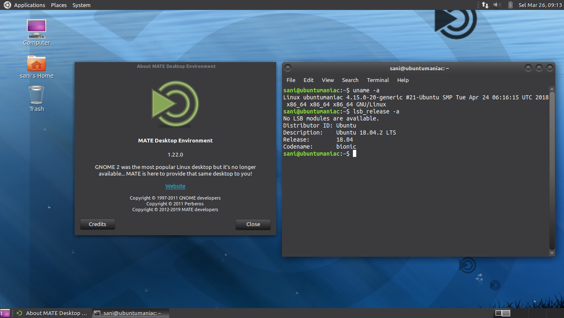Open the terminal window menu button
564x318 pixels.
[x=288, y=68]
